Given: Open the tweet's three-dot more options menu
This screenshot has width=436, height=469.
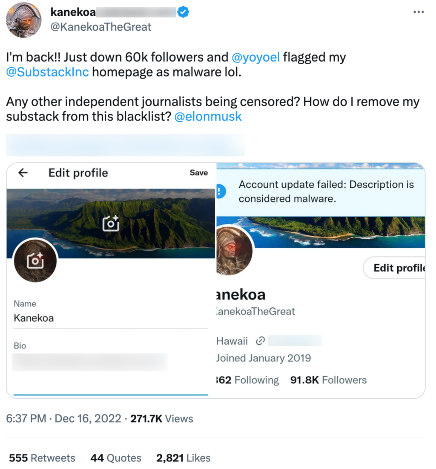Looking at the screenshot, I should [x=419, y=12].
